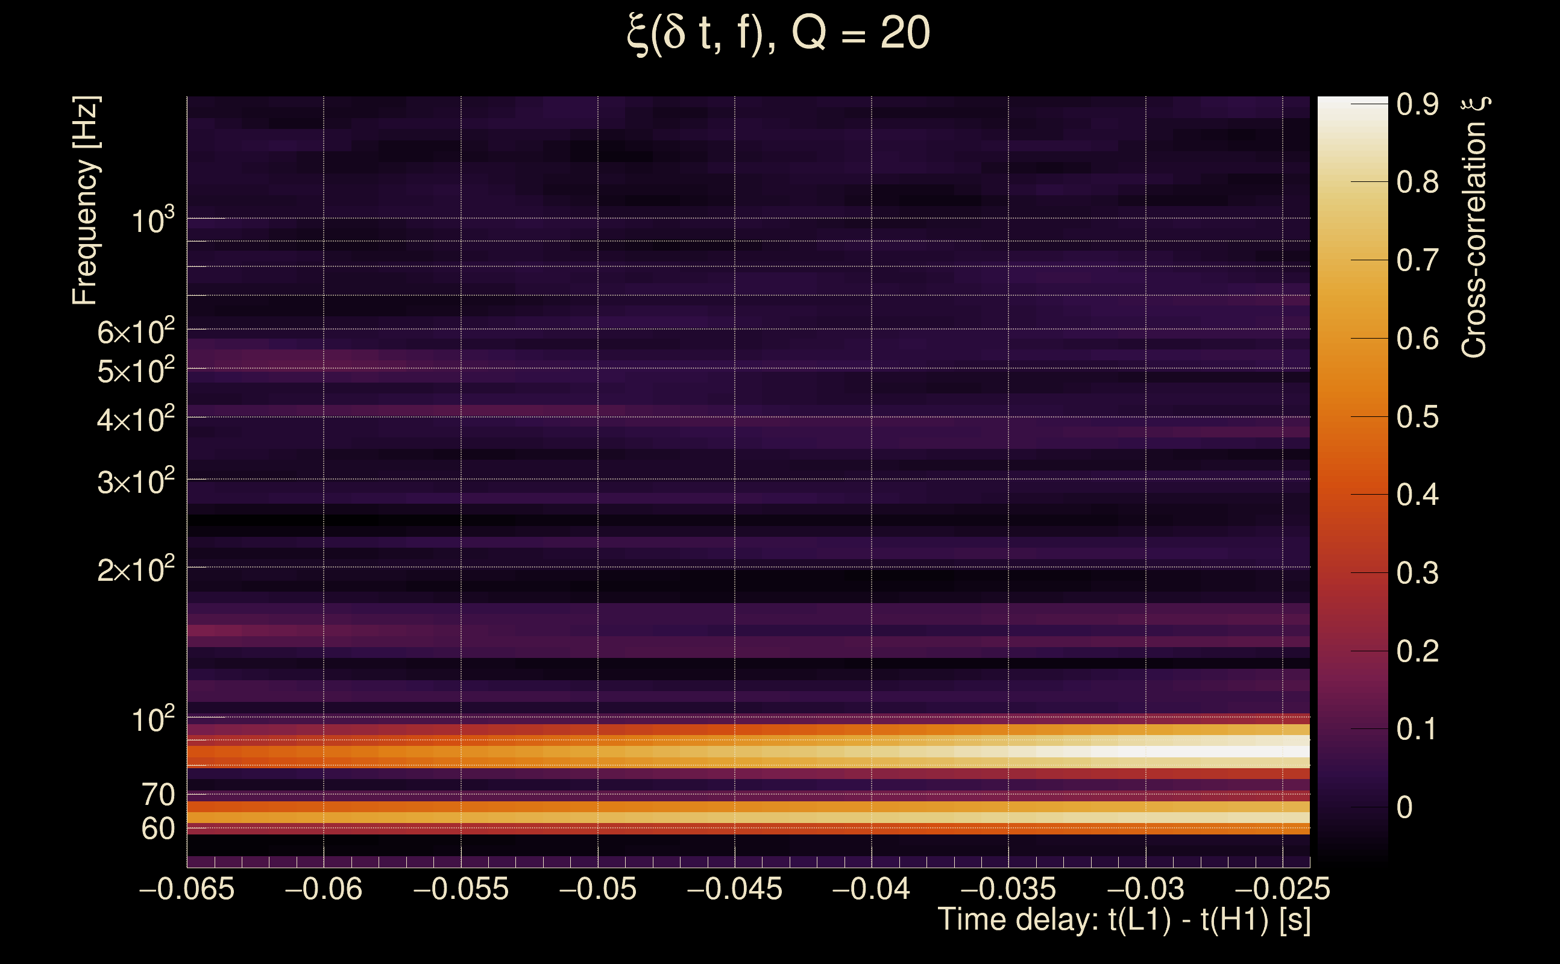Click the 0.5 colorbar tick label
This screenshot has height=964, width=1560.
pyautogui.click(x=1417, y=417)
